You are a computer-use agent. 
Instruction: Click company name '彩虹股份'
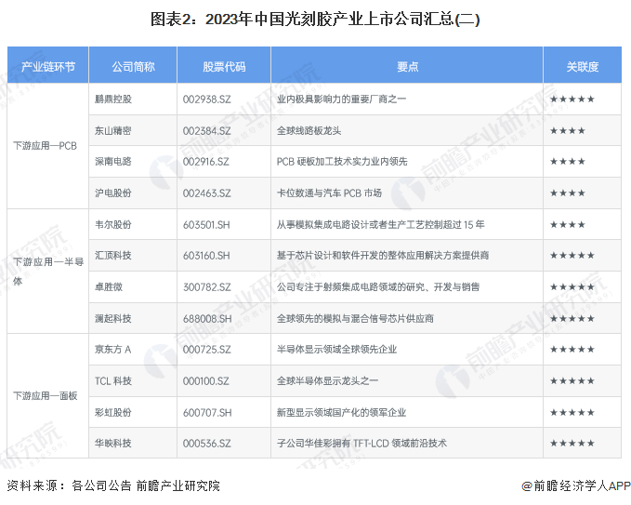click(x=113, y=412)
